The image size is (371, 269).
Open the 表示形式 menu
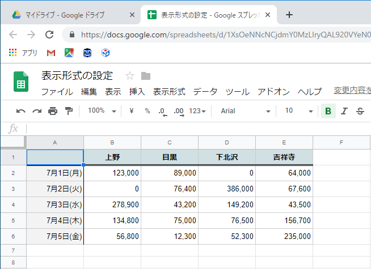[x=169, y=92]
